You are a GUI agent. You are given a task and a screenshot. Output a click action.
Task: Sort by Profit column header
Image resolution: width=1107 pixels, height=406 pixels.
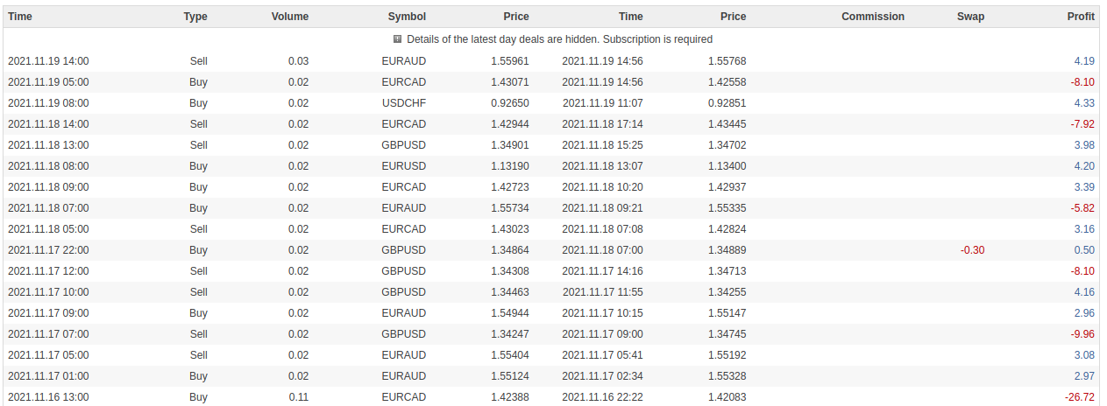click(1081, 17)
